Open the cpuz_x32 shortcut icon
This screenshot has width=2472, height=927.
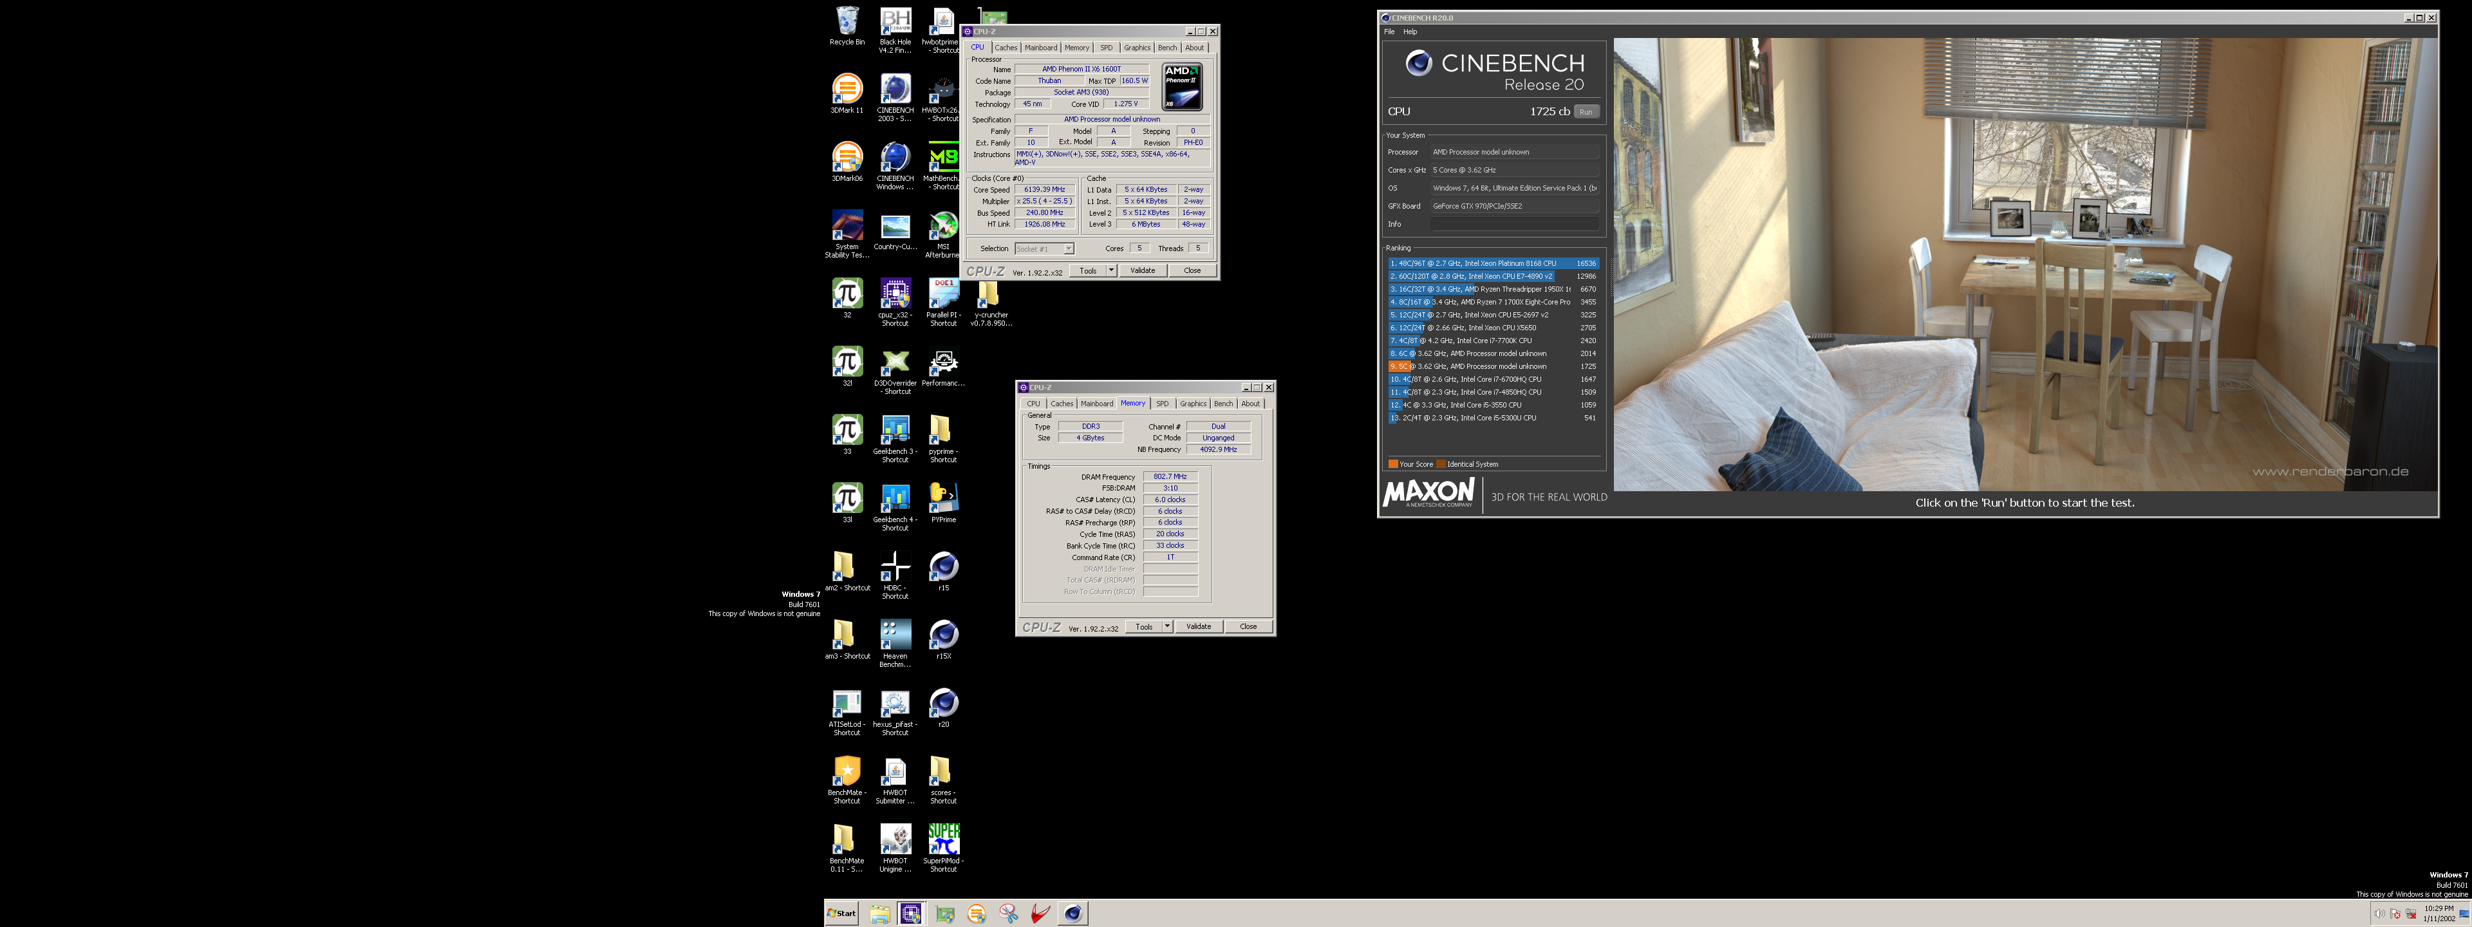pyautogui.click(x=894, y=303)
